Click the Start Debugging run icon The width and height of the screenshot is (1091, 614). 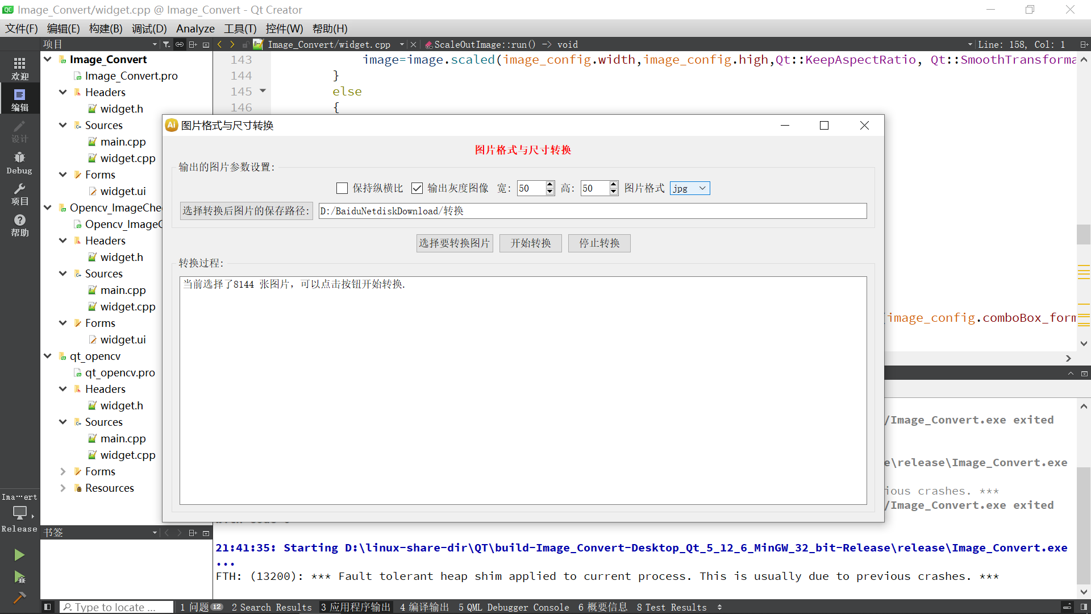tap(19, 577)
